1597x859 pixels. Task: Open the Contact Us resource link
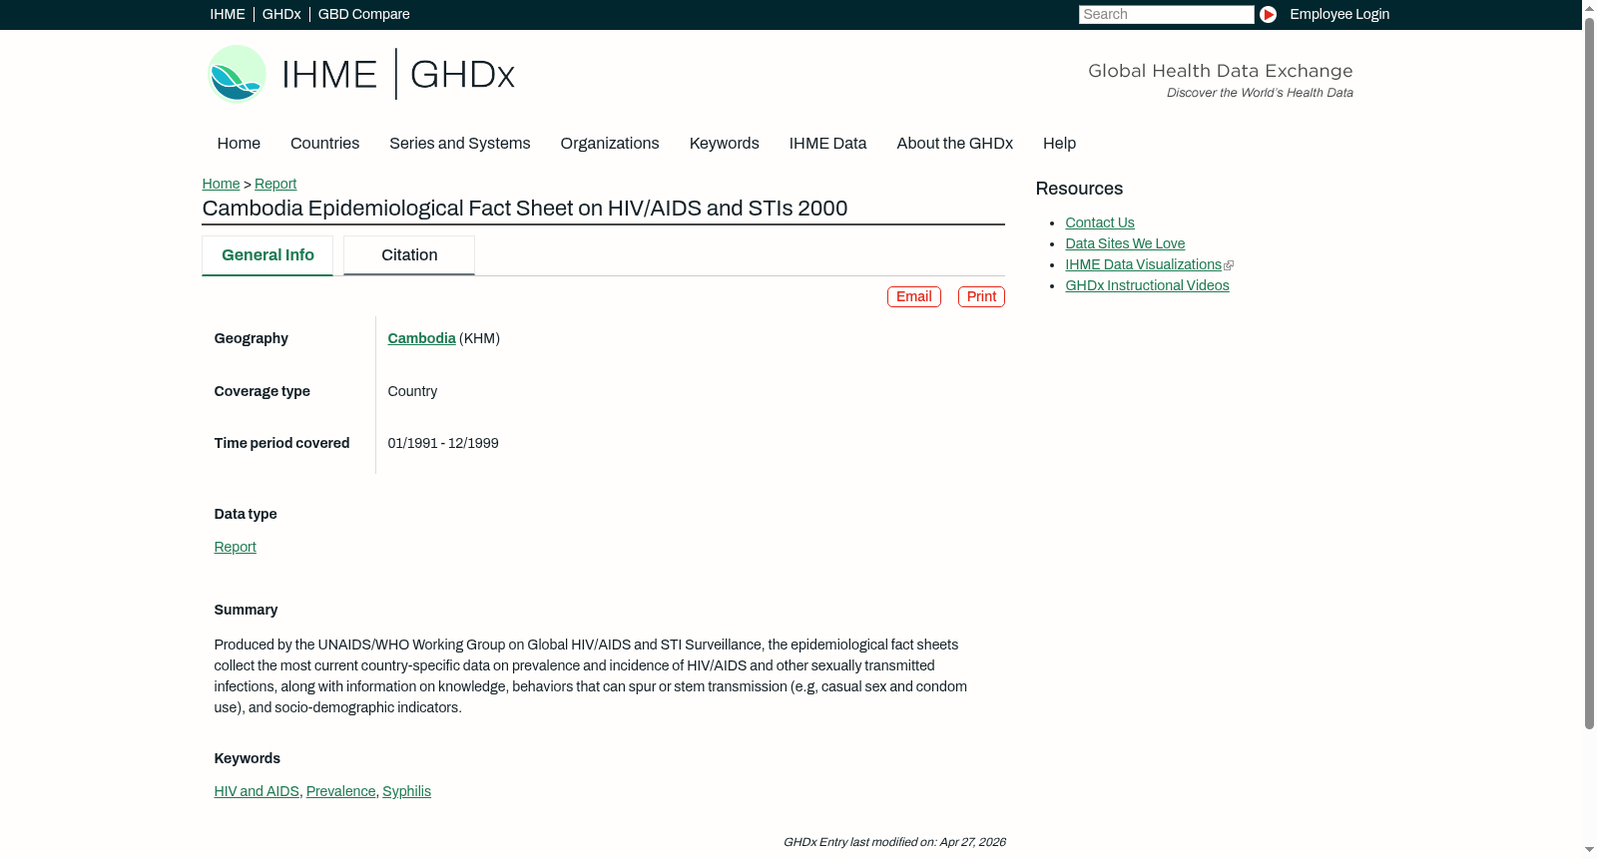tap(1100, 223)
